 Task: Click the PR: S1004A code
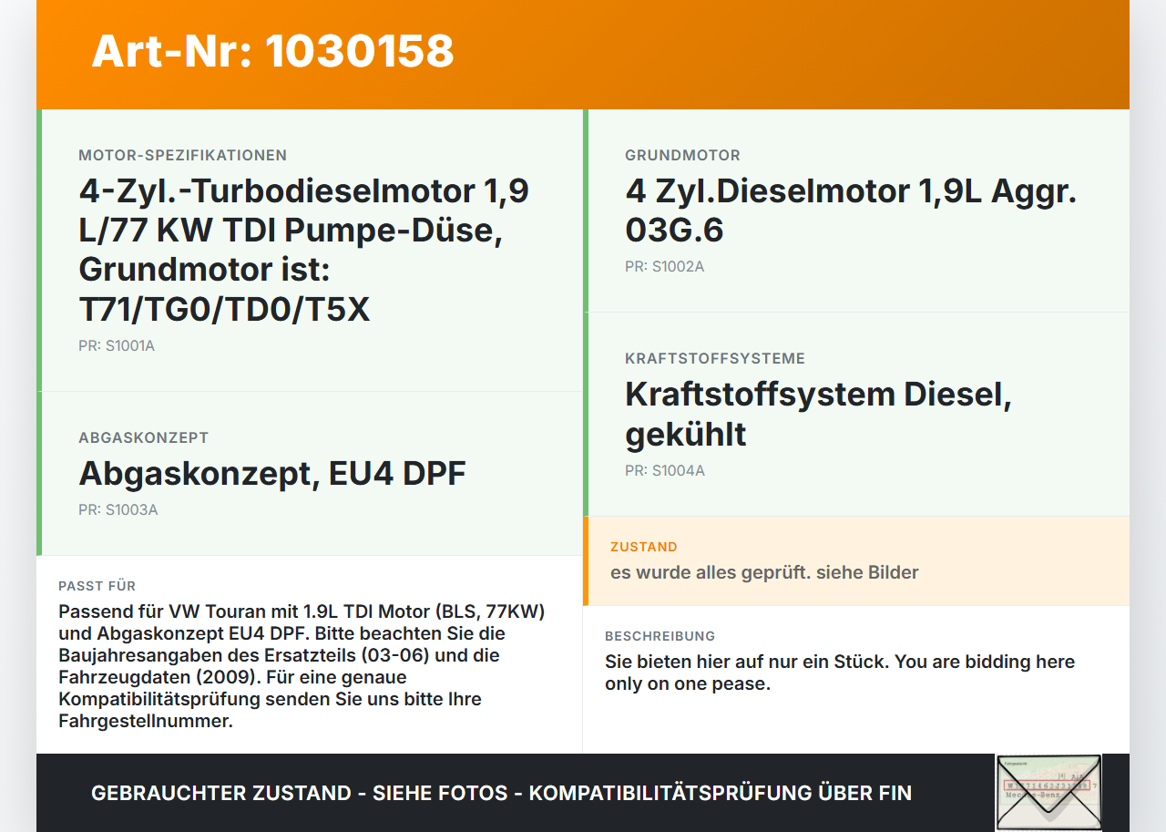pyautogui.click(x=664, y=470)
